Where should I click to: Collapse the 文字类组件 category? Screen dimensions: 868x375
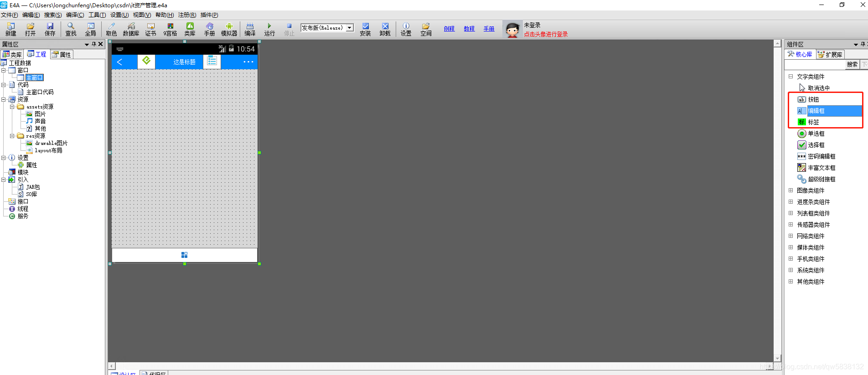[x=791, y=77]
